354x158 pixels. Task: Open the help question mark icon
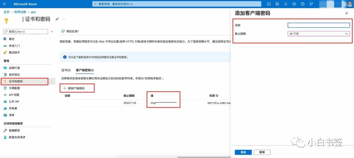(303, 4)
